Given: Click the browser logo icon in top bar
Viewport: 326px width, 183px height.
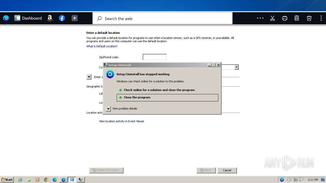Looking at the screenshot, I should (x=6, y=18).
